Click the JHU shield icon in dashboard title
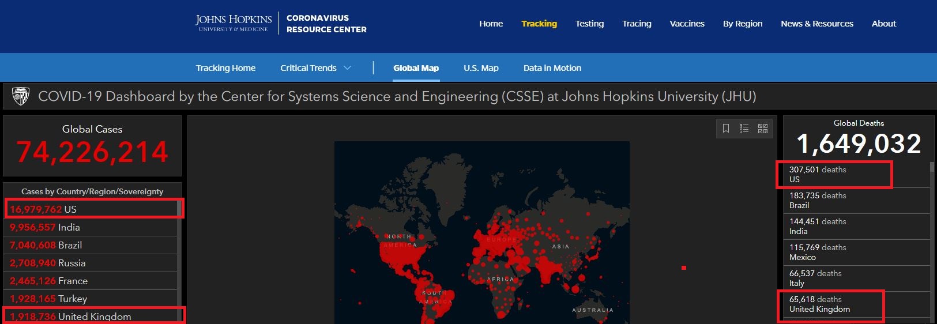The image size is (937, 324). tap(21, 96)
